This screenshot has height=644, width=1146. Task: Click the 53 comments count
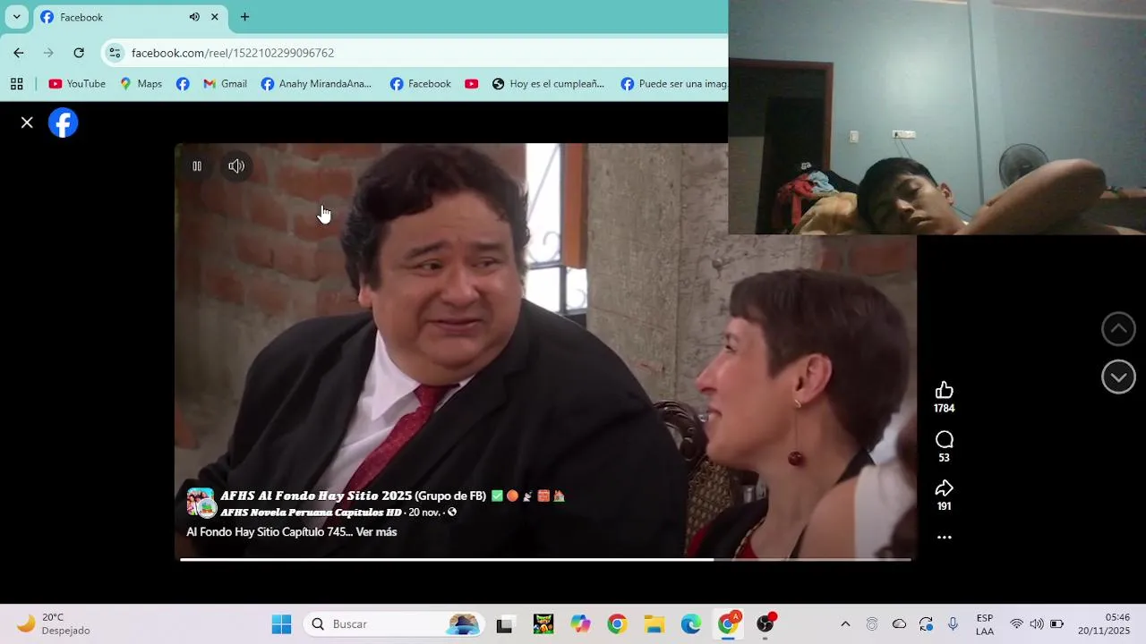[x=944, y=458]
